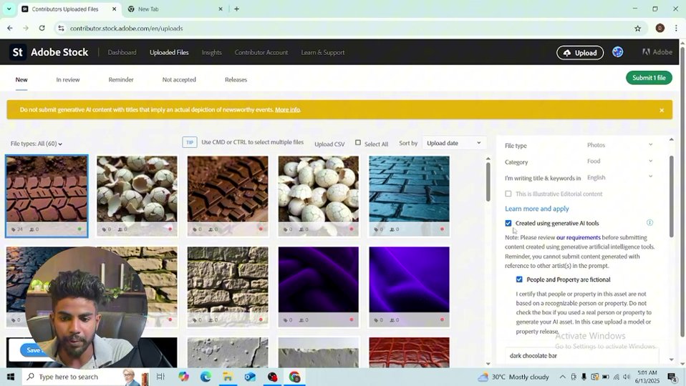Open a new browser tab with plus icon
Image resolution: width=686 pixels, height=386 pixels.
pos(237,9)
